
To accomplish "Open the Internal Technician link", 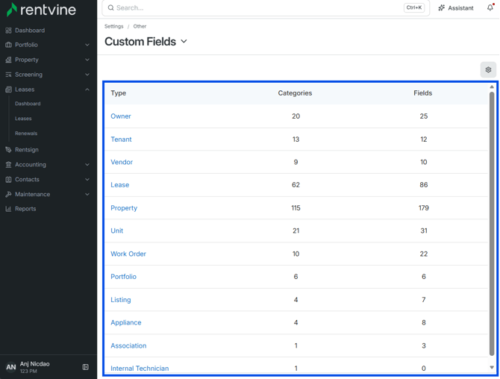I will click(140, 369).
